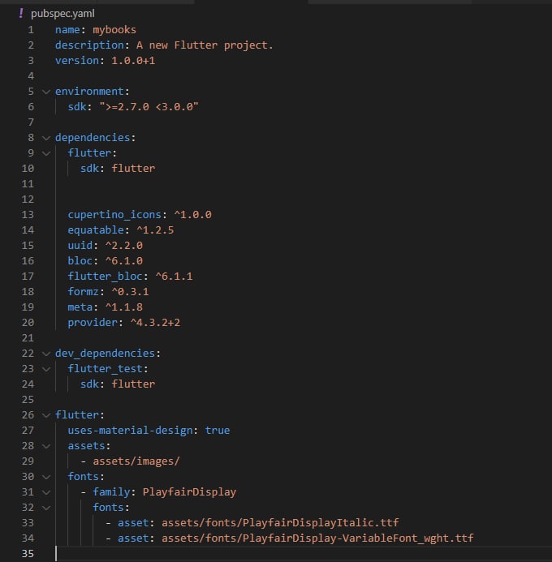552x562 pixels.
Task: Click the sdk constraint '>=2.7.0 <3.0.0'
Action: 149,107
